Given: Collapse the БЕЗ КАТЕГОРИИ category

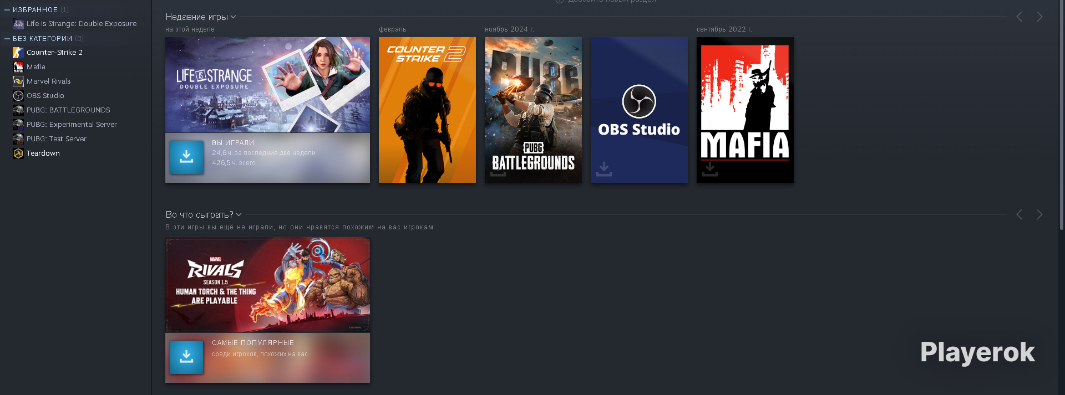Looking at the screenshot, I should point(7,39).
